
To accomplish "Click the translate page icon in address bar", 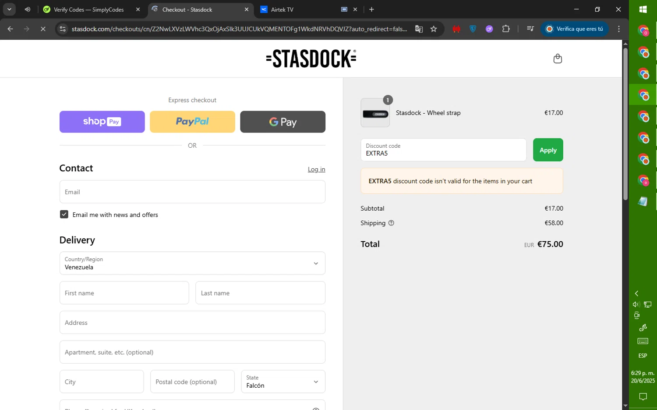I will [x=419, y=29].
